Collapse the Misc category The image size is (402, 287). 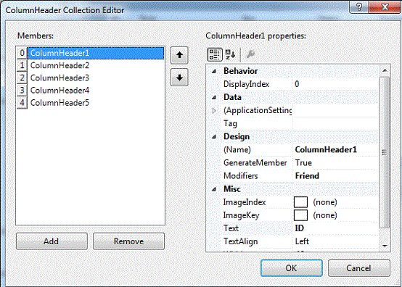[x=214, y=189]
